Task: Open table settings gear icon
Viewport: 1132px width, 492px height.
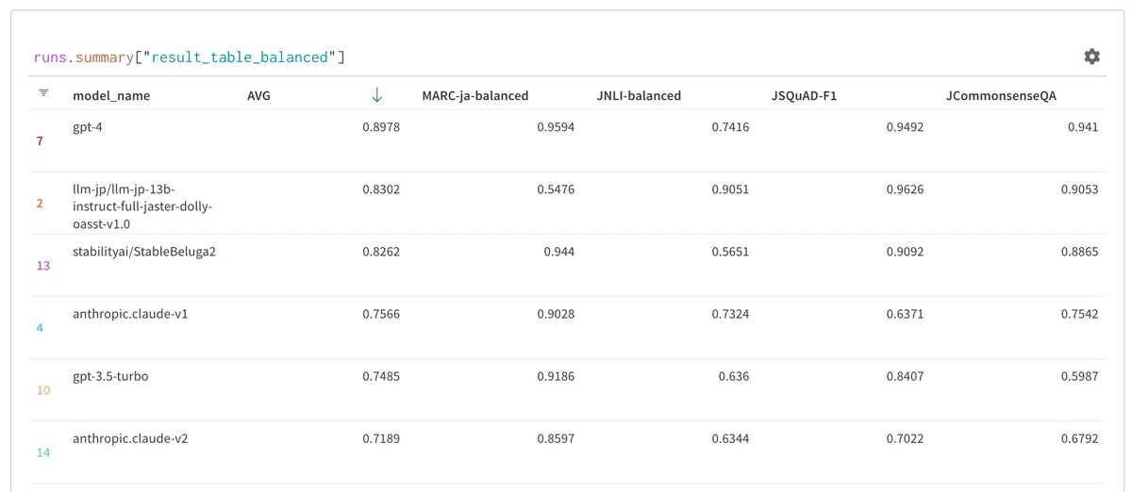Action: (1091, 57)
